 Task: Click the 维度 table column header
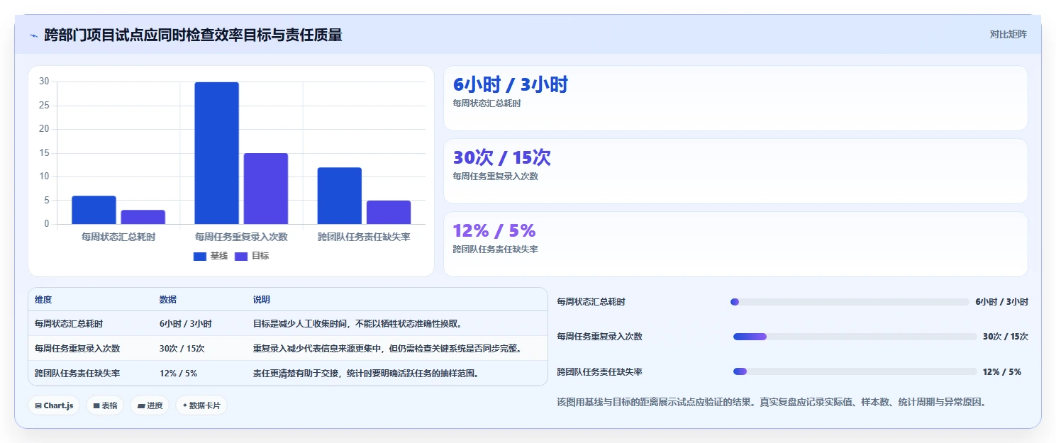43,300
